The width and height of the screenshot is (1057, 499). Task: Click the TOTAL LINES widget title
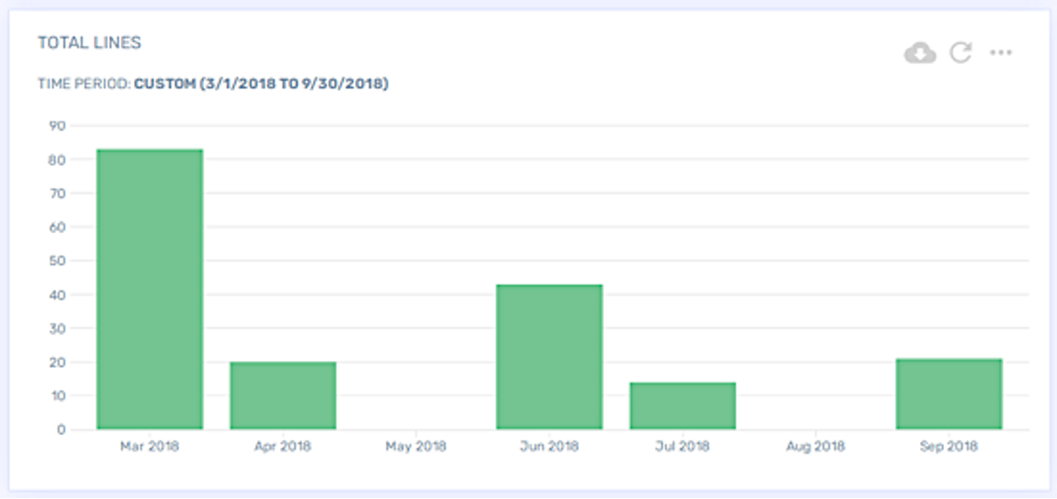89,43
